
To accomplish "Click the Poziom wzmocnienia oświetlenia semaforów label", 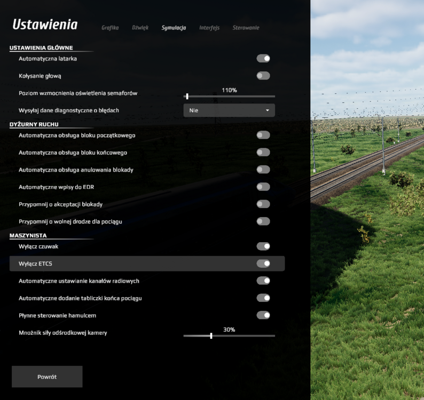I will click(78, 93).
